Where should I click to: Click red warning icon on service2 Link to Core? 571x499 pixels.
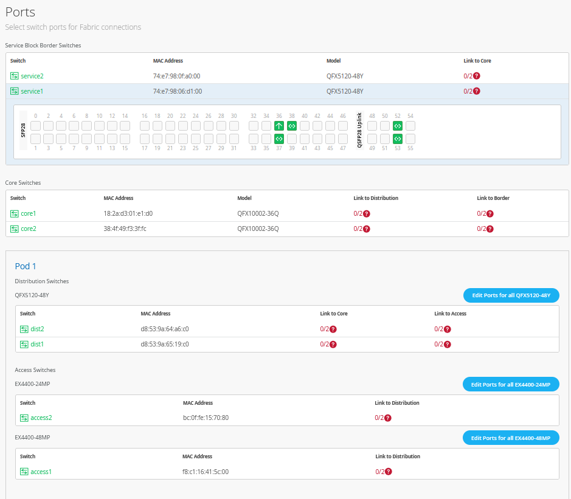[x=477, y=76]
